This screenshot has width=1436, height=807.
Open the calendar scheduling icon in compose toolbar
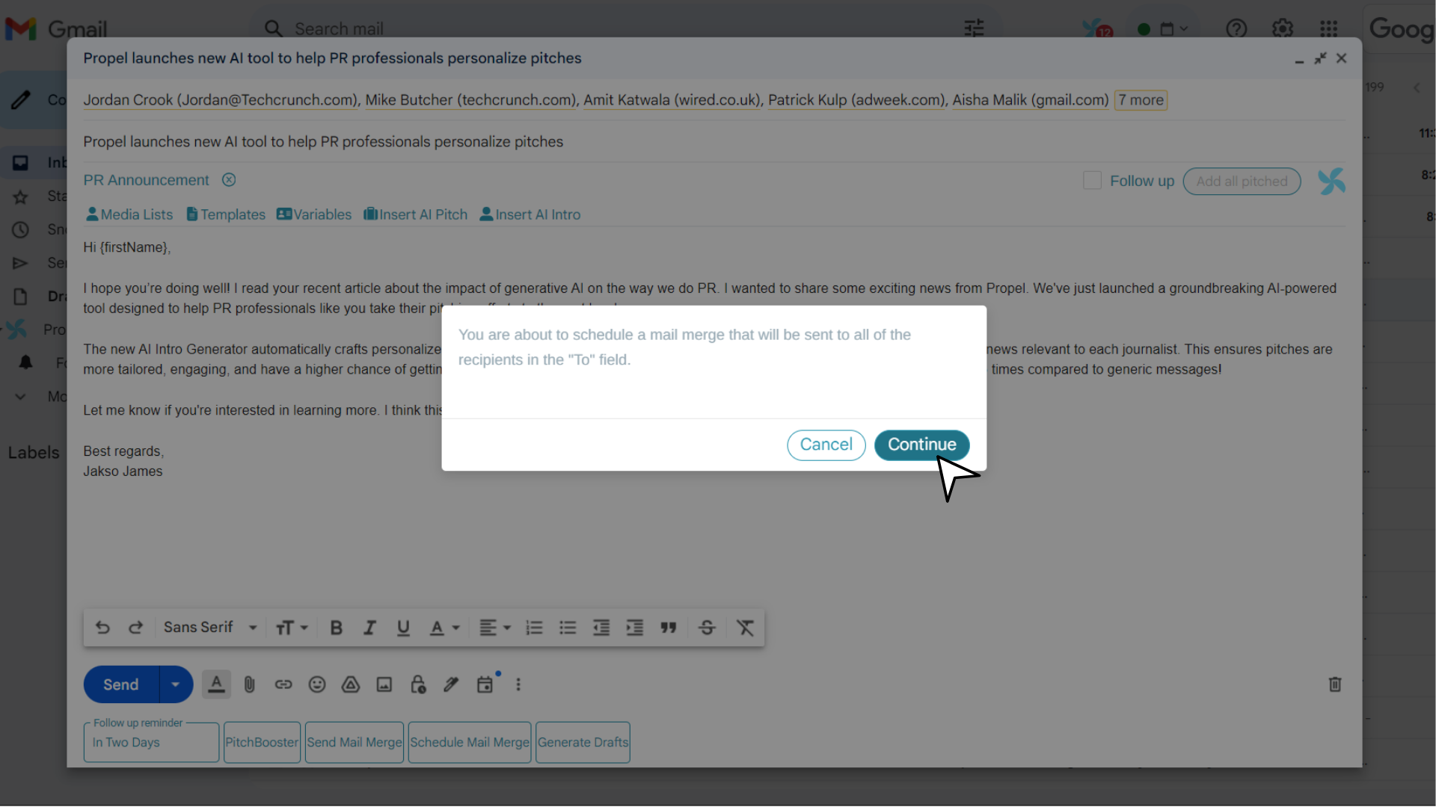click(485, 684)
